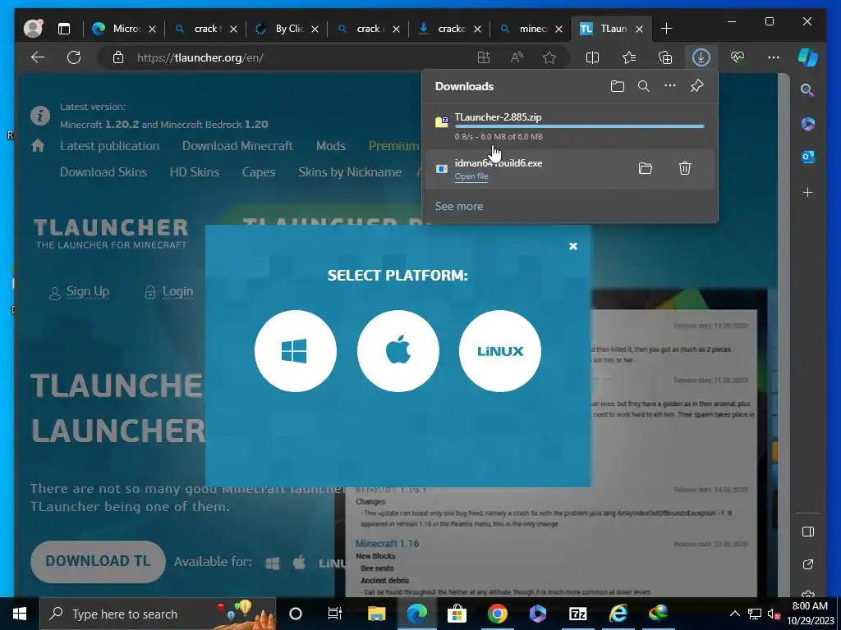Toggle the Downloads toolbar button
The height and width of the screenshot is (630, 841).
[x=701, y=57]
